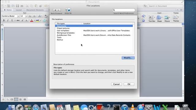Toggle Strikethrough (ABC) formatting
196x110 pixels.
[18, 20]
